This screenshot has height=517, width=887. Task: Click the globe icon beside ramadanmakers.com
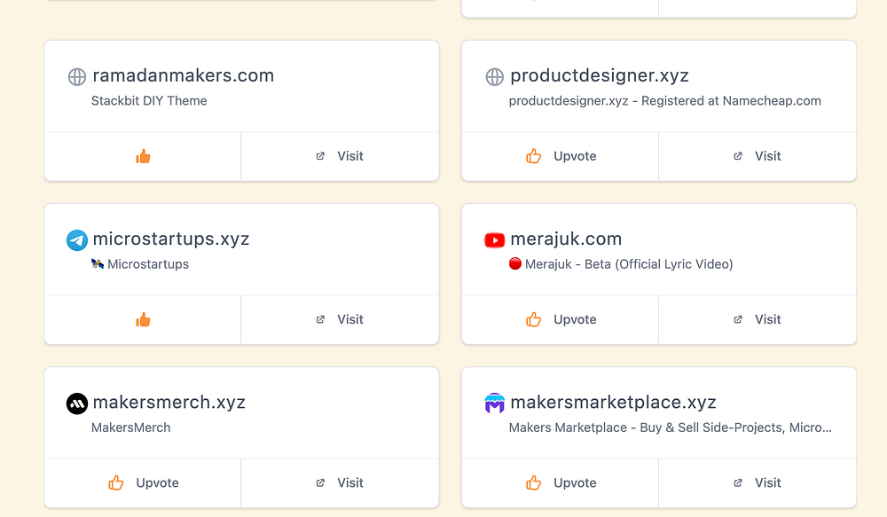tap(77, 77)
